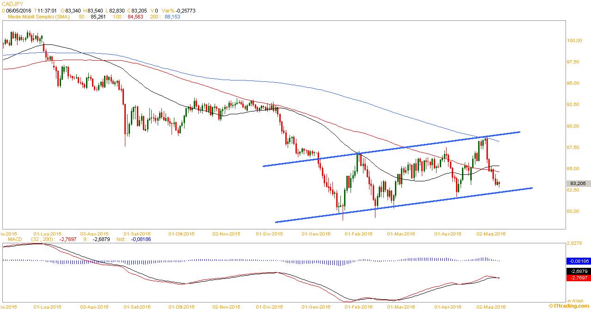The width and height of the screenshot is (591, 309).
Task: Click the blue MACD histogram tag -0,08186
Action: click(x=579, y=261)
